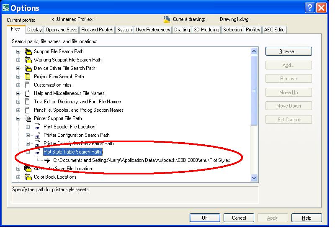
Task: Expand Help and Miscellaneous File Names node
Action: [x=18, y=93]
